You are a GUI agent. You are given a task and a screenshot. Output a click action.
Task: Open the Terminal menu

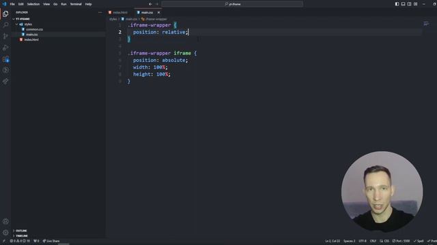pyautogui.click(x=76, y=4)
